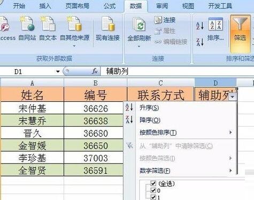Uncheck the 0 value checkbox

153,190
